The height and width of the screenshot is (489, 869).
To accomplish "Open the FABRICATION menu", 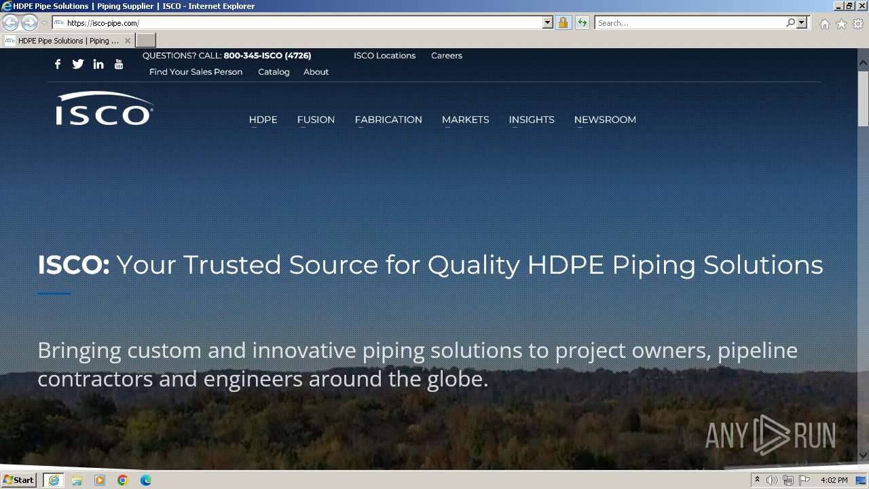I will [388, 120].
